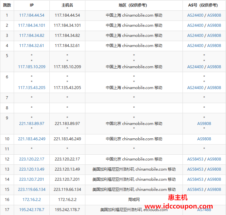Open IP link 117.184.34.101
This screenshot has width=226, height=215.
coord(32,25)
